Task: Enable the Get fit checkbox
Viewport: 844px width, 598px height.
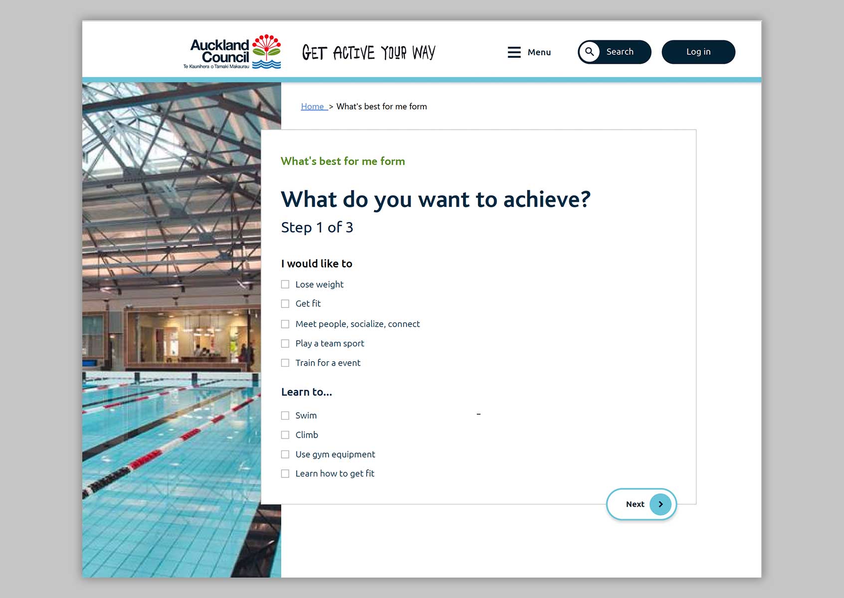Action: point(285,304)
